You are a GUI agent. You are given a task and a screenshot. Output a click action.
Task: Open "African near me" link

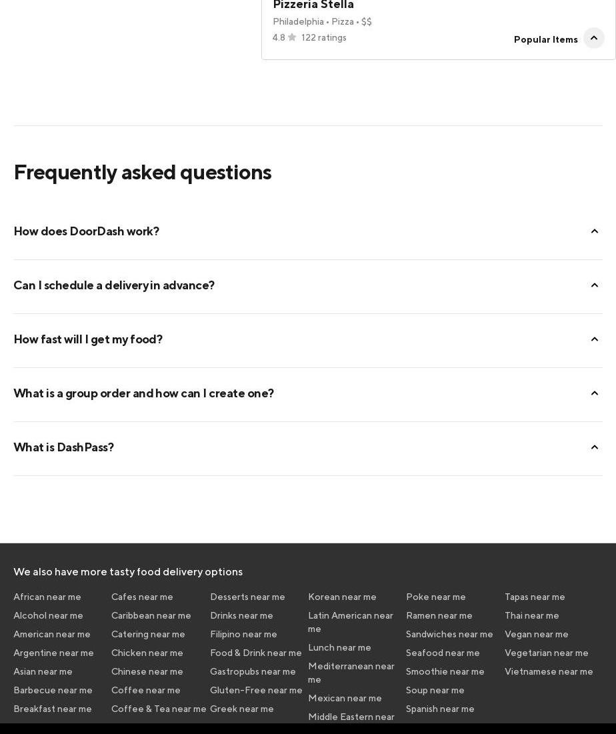click(47, 597)
